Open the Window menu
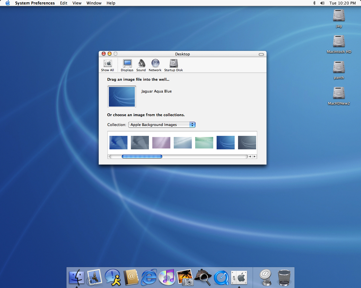The width and height of the screenshot is (361, 288). (x=94, y=3)
